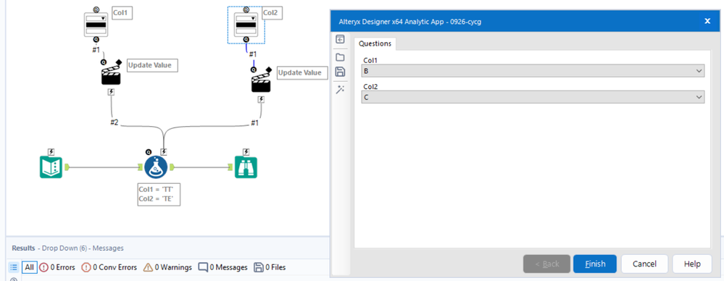Select the Action tool under Col1
The image size is (724, 281).
pos(111,75)
